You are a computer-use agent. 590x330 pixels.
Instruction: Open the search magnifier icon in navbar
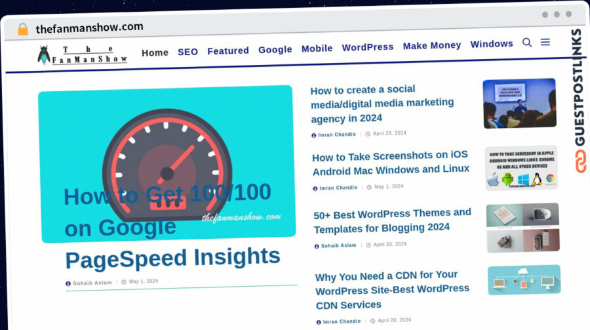[527, 43]
